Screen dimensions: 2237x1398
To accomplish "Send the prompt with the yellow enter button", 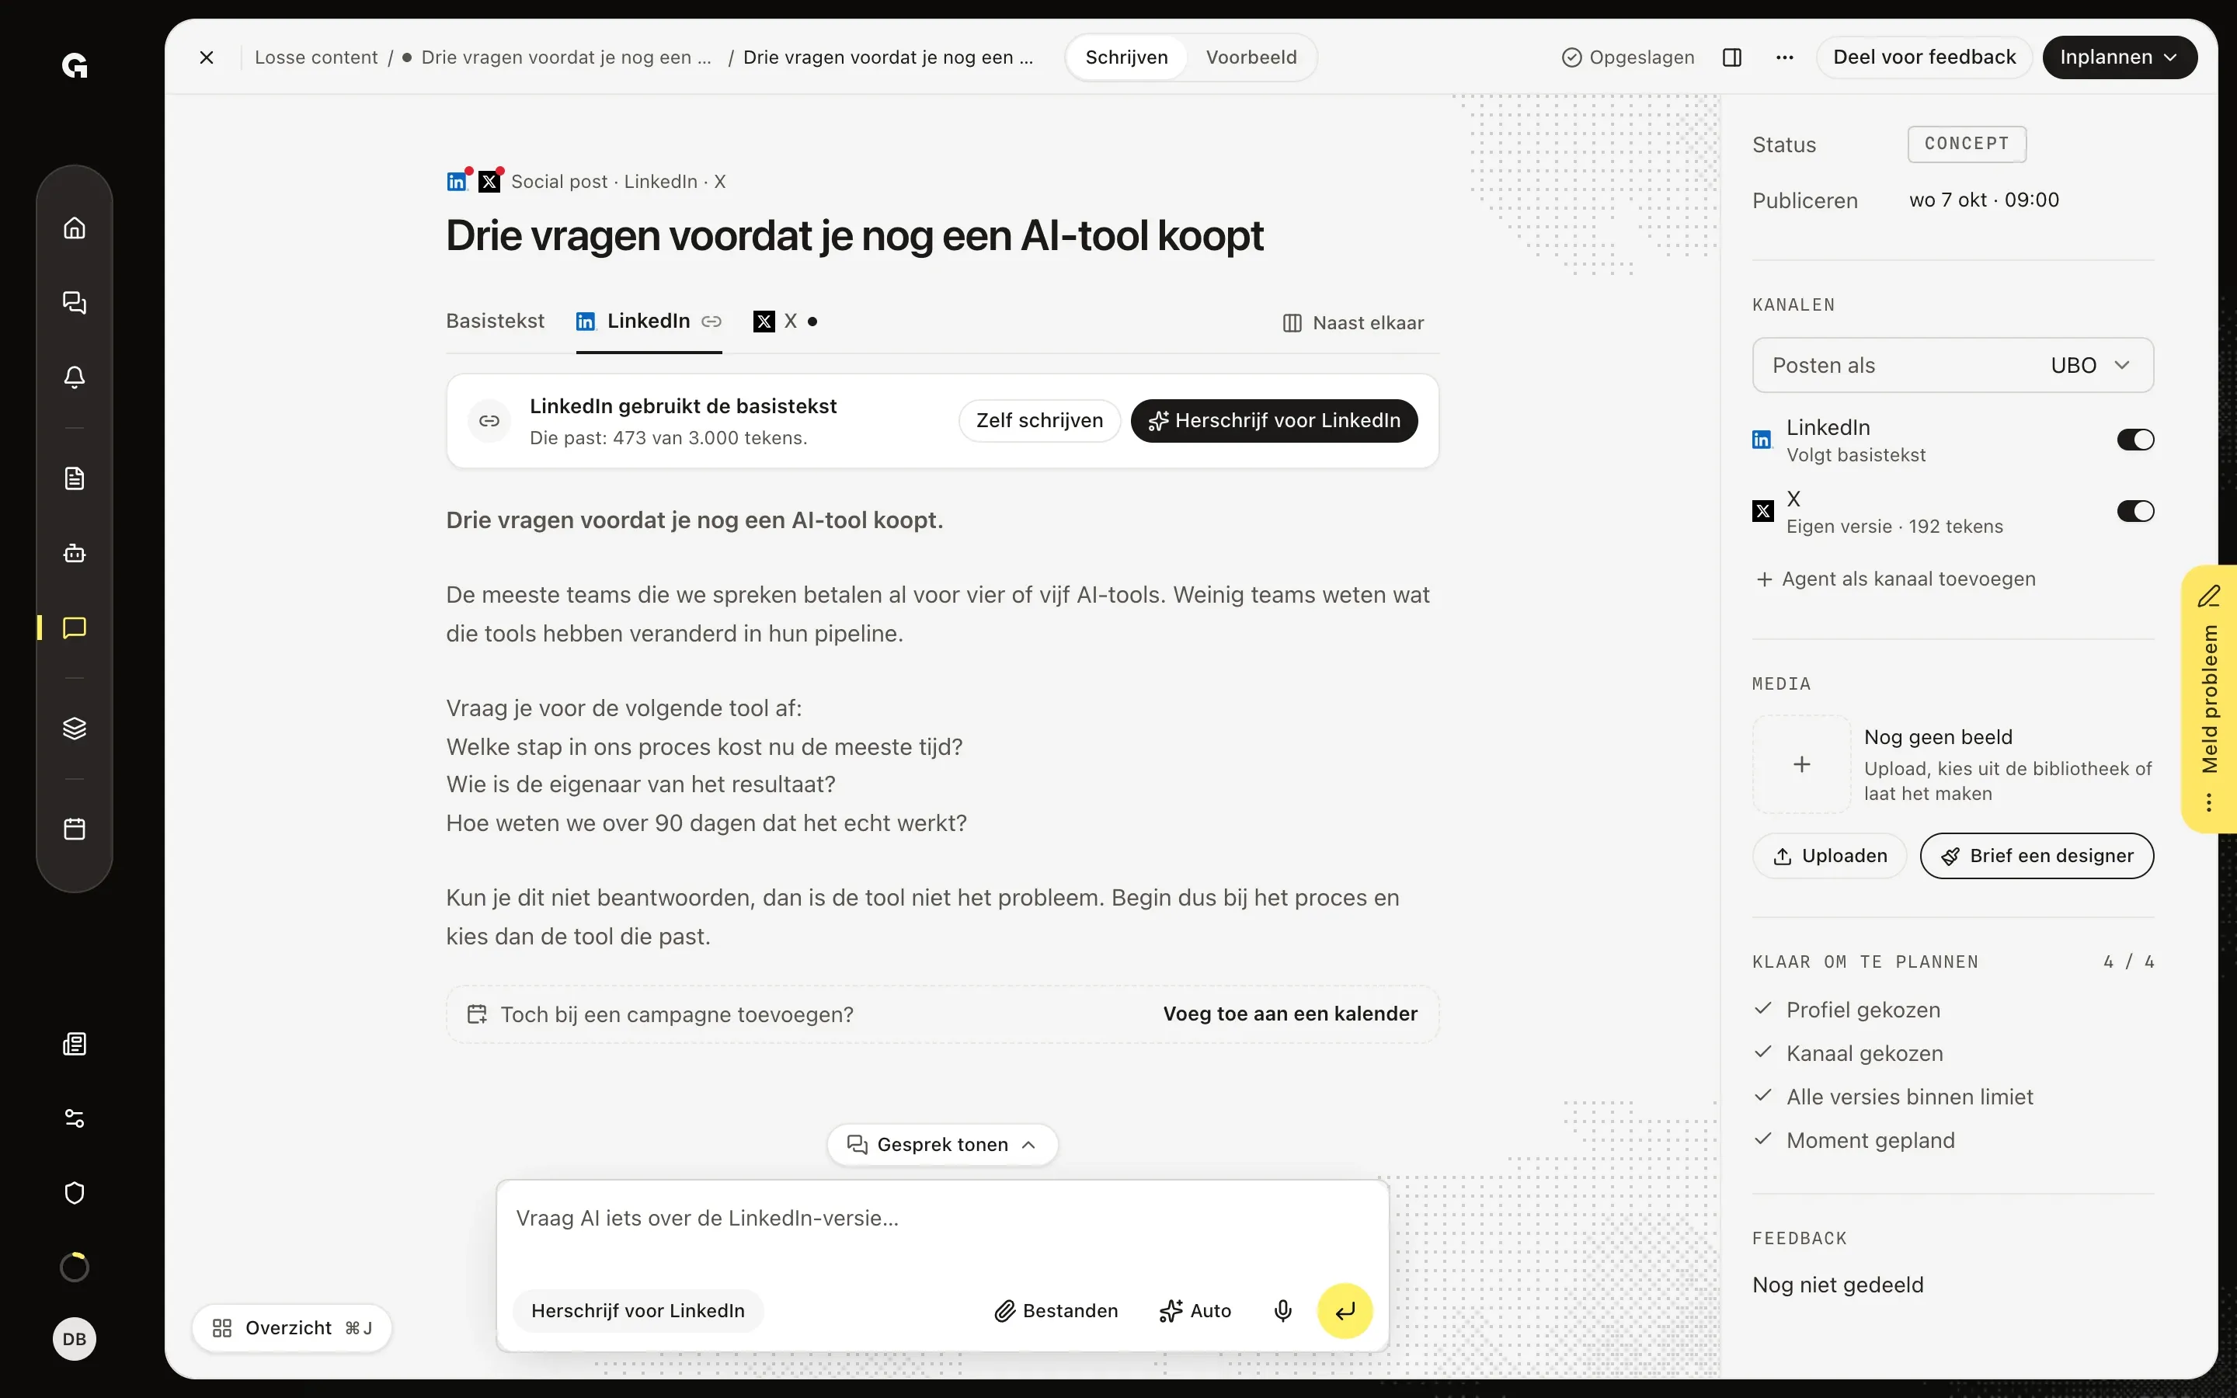I will [x=1345, y=1311].
